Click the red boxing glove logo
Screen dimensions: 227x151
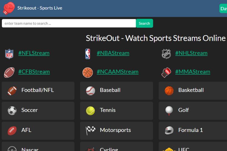coord(9,8)
